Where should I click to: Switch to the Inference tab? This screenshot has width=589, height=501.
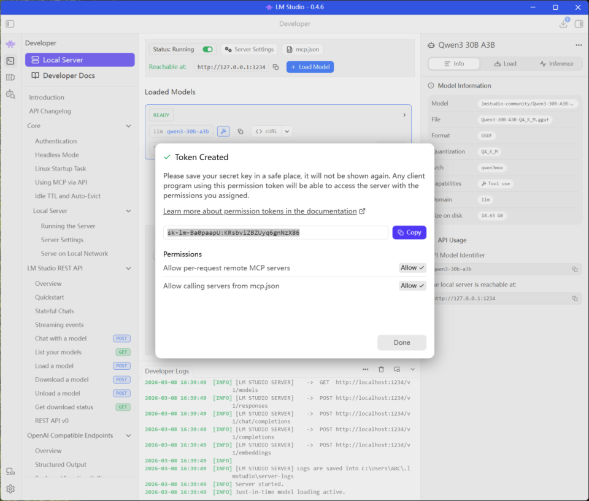click(556, 64)
